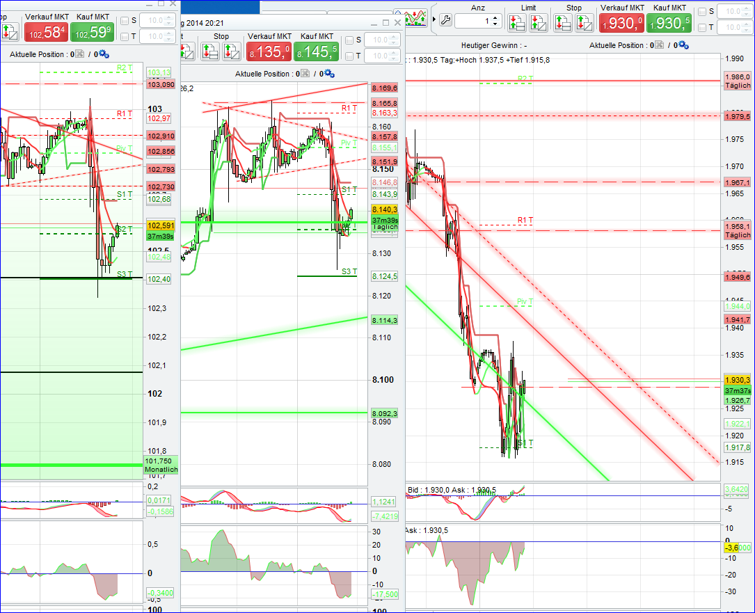Open Aktuelle Position gear settings on right chart
The width and height of the screenshot is (755, 613).
coord(685,44)
